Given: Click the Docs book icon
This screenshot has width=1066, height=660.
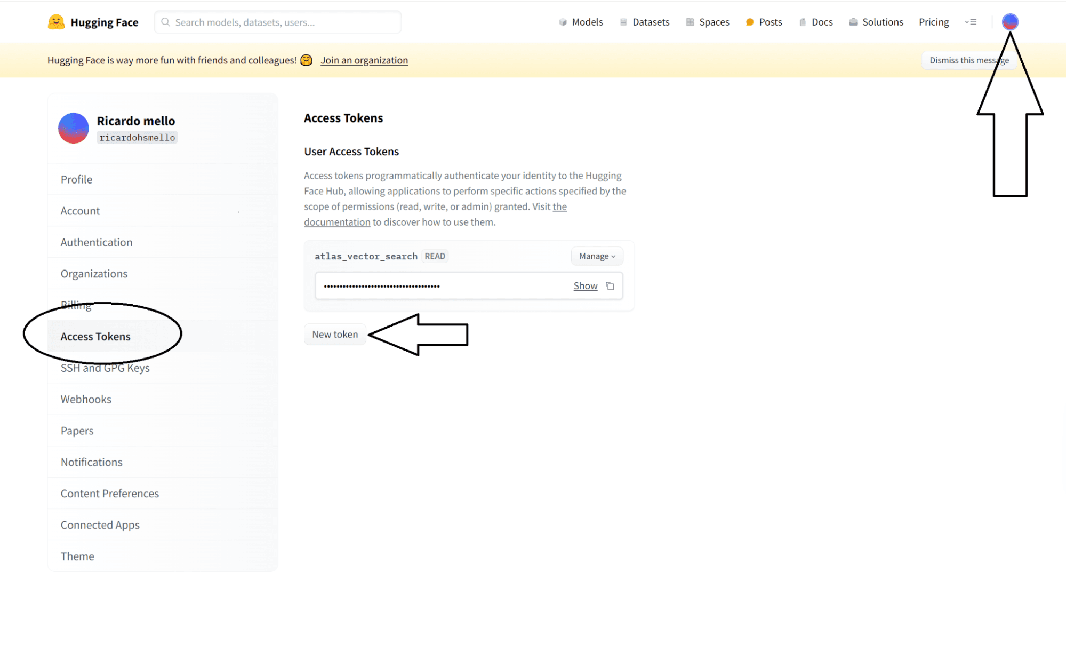Looking at the screenshot, I should (x=803, y=22).
